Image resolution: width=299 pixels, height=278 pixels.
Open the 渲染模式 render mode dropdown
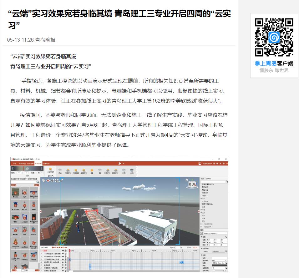[x=219, y=260]
